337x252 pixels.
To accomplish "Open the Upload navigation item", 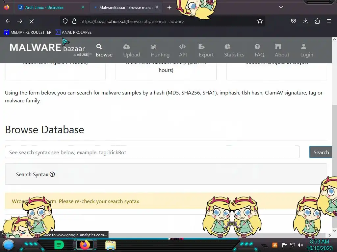I will (132, 51).
